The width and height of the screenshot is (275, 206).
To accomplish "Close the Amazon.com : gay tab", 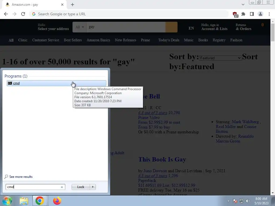I will point(62,5).
